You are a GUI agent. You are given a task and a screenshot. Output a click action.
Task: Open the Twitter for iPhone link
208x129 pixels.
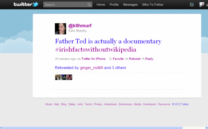(x=94, y=59)
